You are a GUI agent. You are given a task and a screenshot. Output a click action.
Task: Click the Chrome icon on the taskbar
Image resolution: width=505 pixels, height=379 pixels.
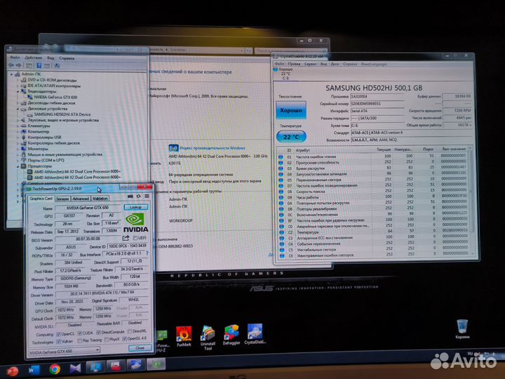click(x=55, y=369)
